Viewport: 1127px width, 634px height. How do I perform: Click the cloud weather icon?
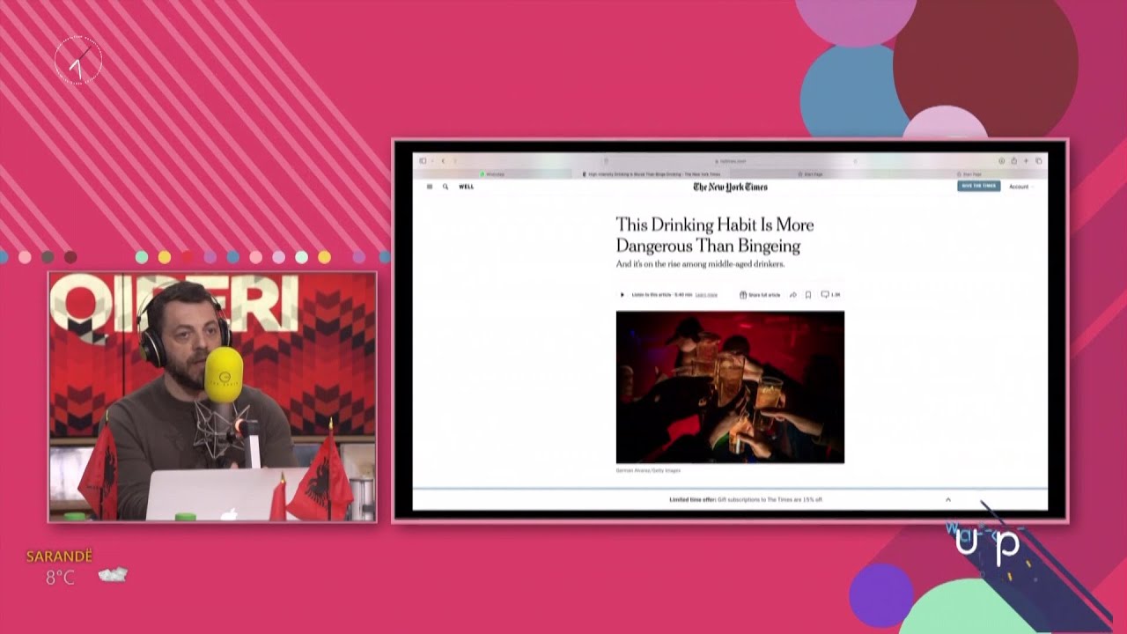(x=113, y=575)
